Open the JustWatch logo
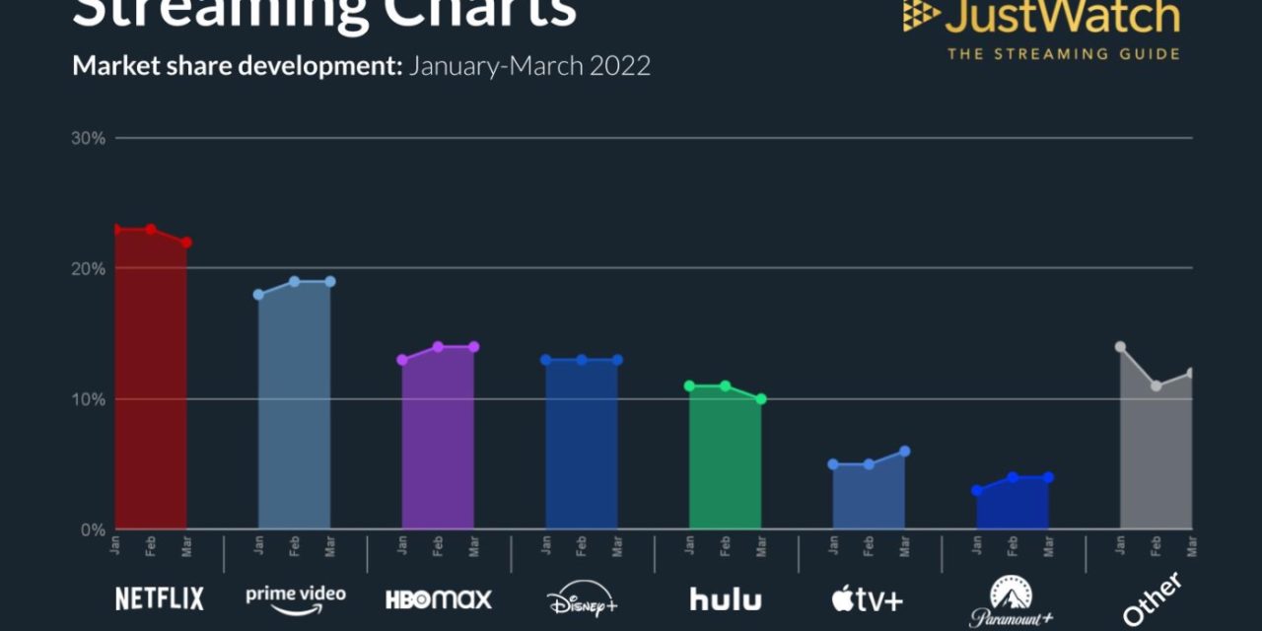This screenshot has height=631, width=1262. pyautogui.click(x=1040, y=18)
